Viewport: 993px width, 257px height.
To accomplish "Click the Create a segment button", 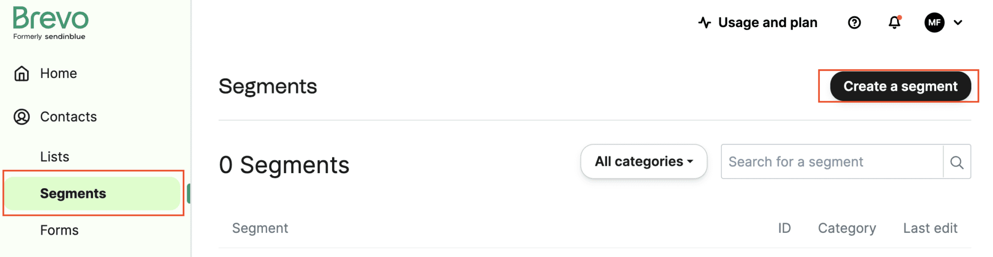I will click(x=900, y=86).
